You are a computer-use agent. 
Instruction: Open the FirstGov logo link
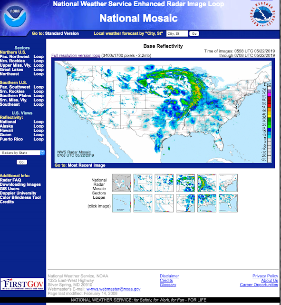tap(22, 284)
